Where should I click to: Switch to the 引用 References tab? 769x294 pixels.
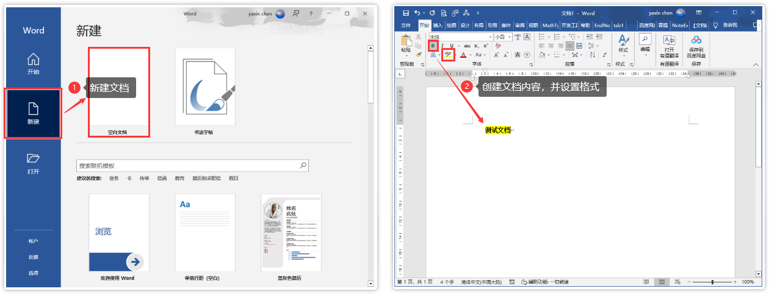pos(493,26)
